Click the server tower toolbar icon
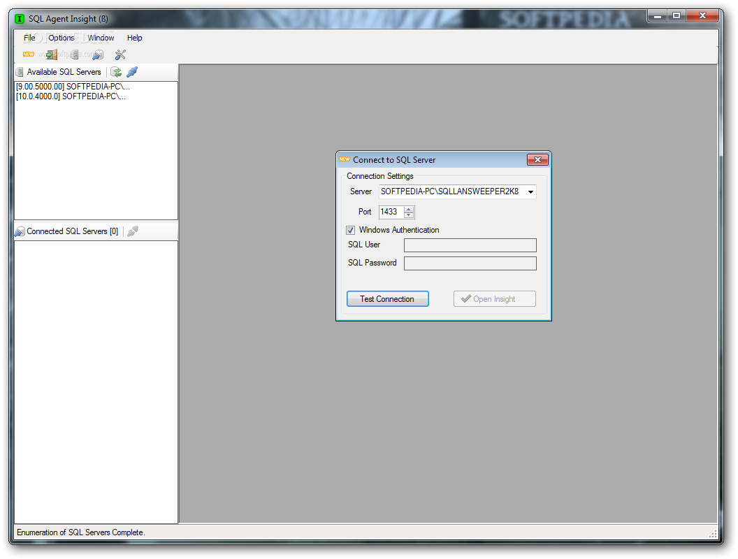 coord(74,55)
